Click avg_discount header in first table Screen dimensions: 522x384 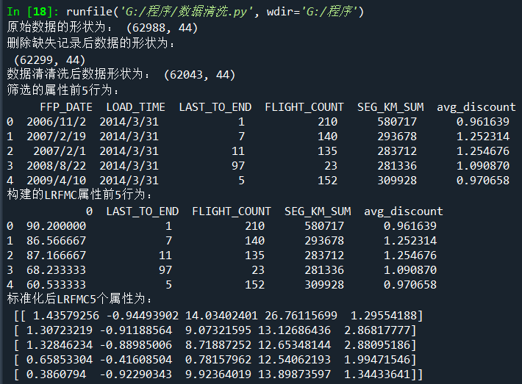click(476, 107)
